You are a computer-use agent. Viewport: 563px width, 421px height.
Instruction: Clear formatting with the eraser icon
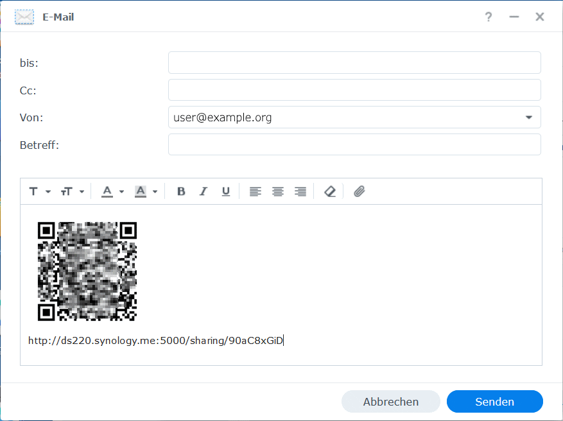pyautogui.click(x=329, y=191)
